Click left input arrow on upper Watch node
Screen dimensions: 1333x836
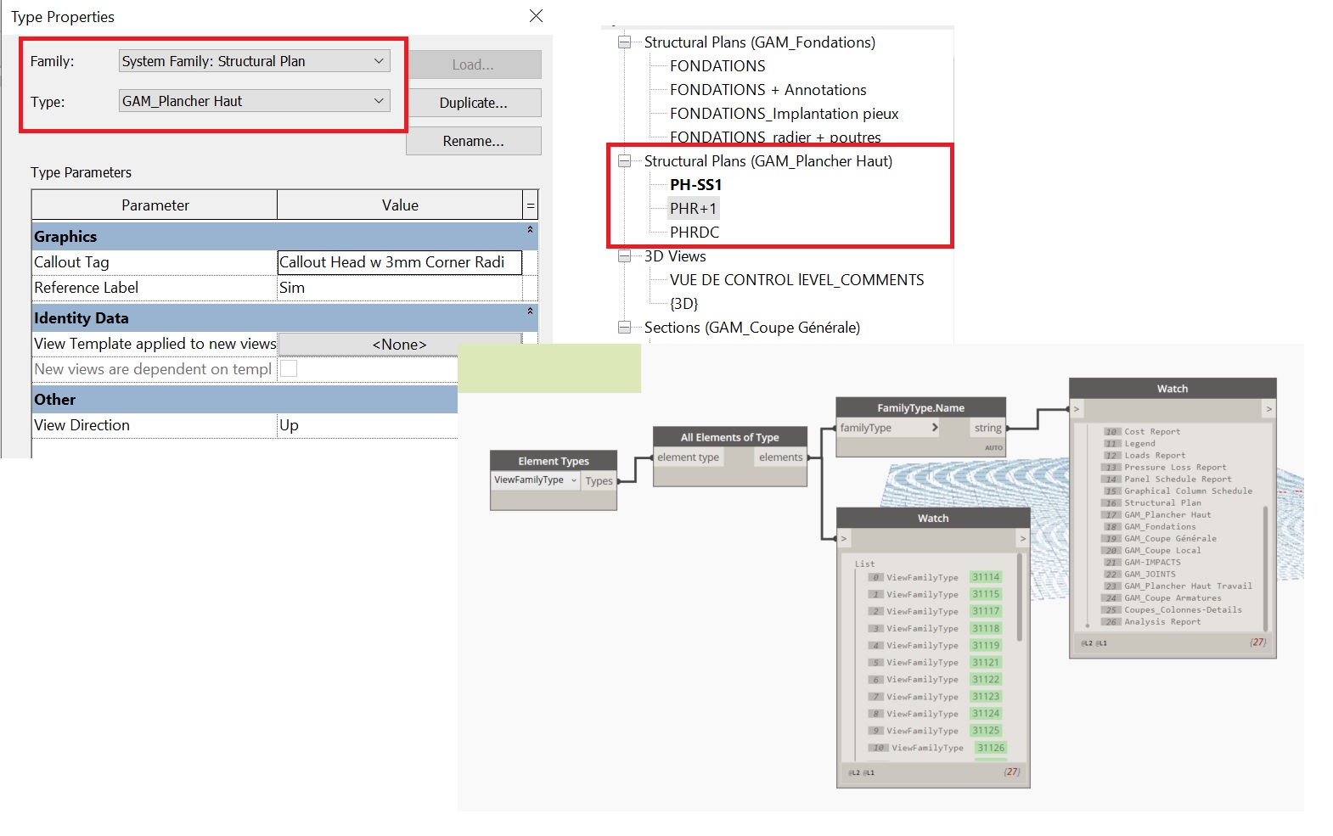pyautogui.click(x=1077, y=409)
